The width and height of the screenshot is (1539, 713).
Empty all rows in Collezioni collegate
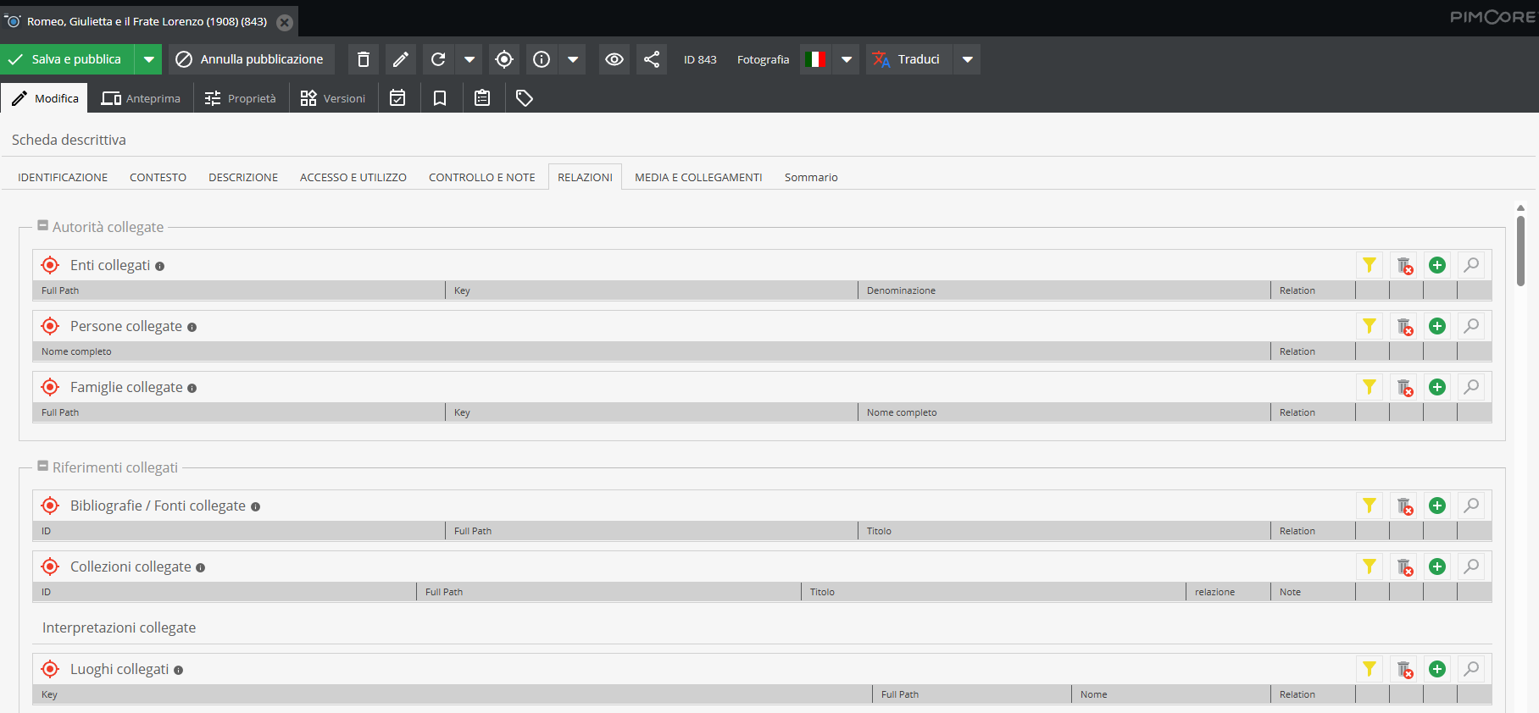click(x=1404, y=567)
